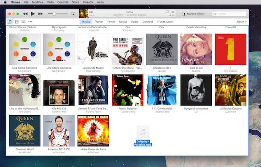Image resolution: width=261 pixels, height=167 pixels.
Task: Select Songs of Innocence U2 cover
Action: point(196,90)
